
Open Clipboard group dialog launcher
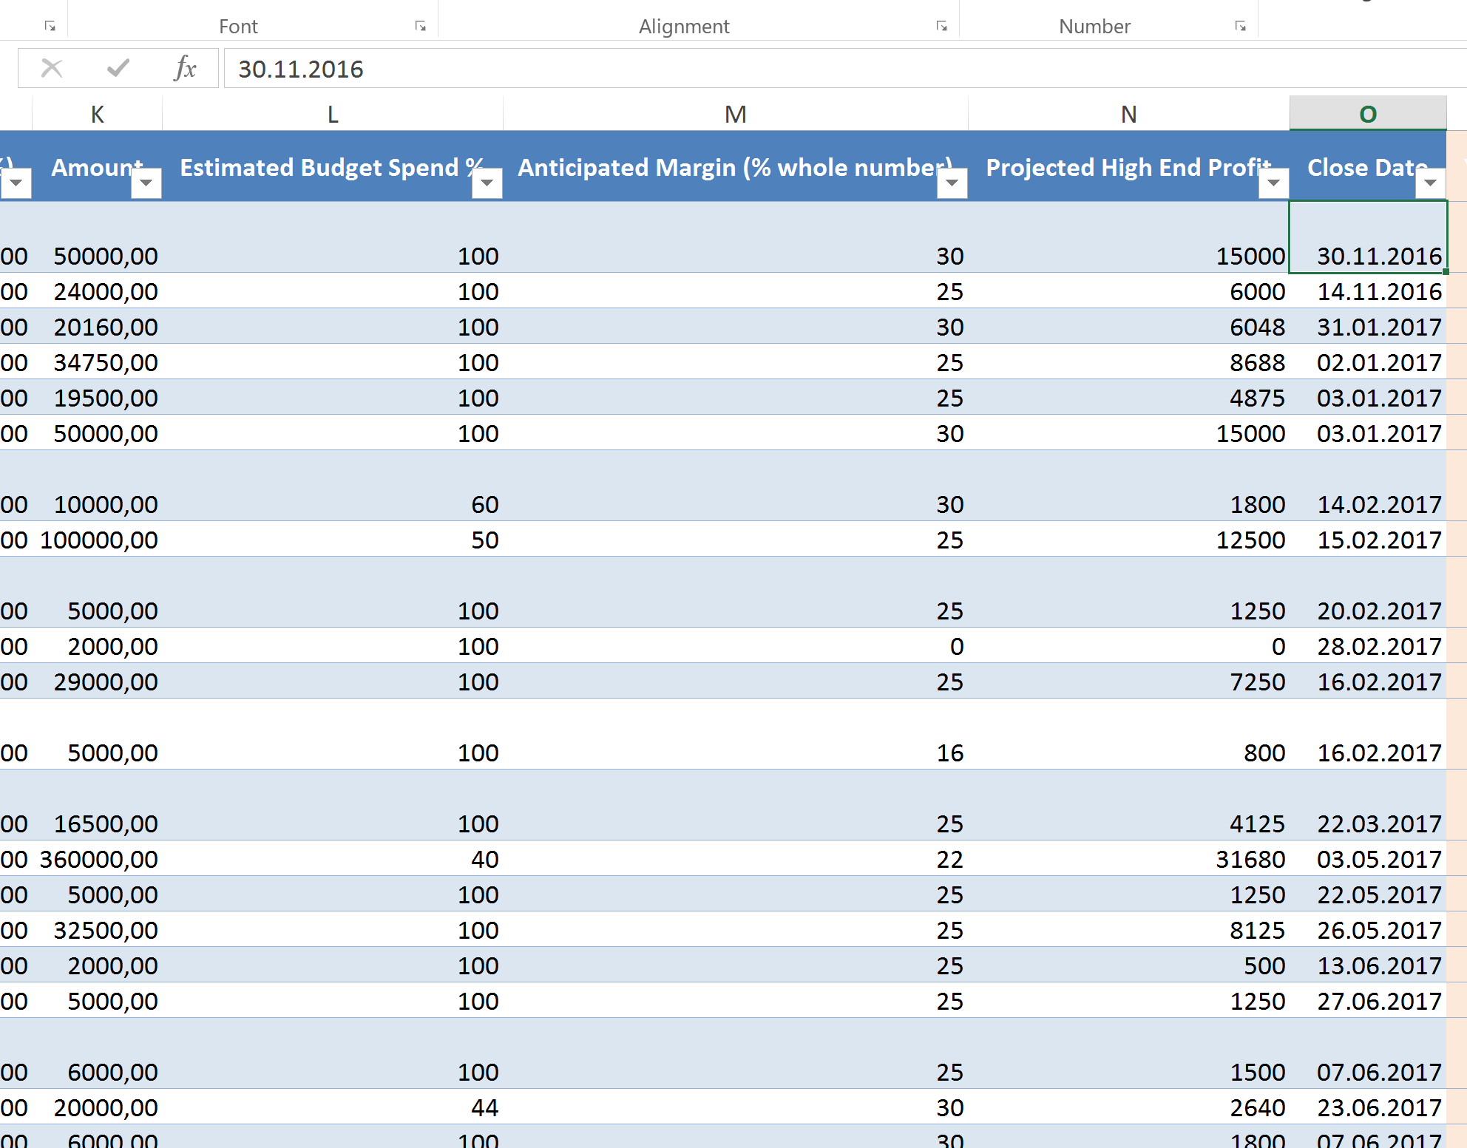(50, 27)
